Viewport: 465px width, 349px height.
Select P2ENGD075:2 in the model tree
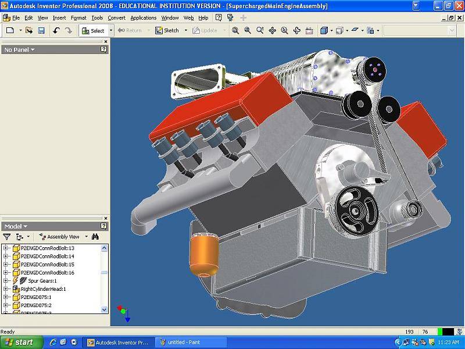pyautogui.click(x=36, y=305)
